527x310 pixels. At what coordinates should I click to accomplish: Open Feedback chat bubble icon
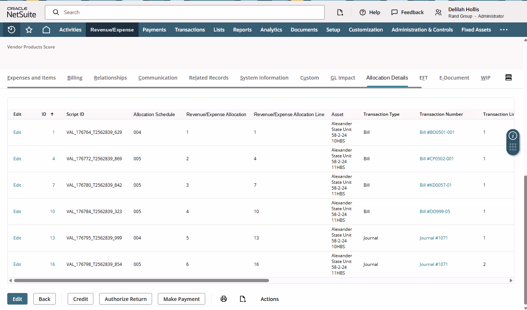coord(395,12)
